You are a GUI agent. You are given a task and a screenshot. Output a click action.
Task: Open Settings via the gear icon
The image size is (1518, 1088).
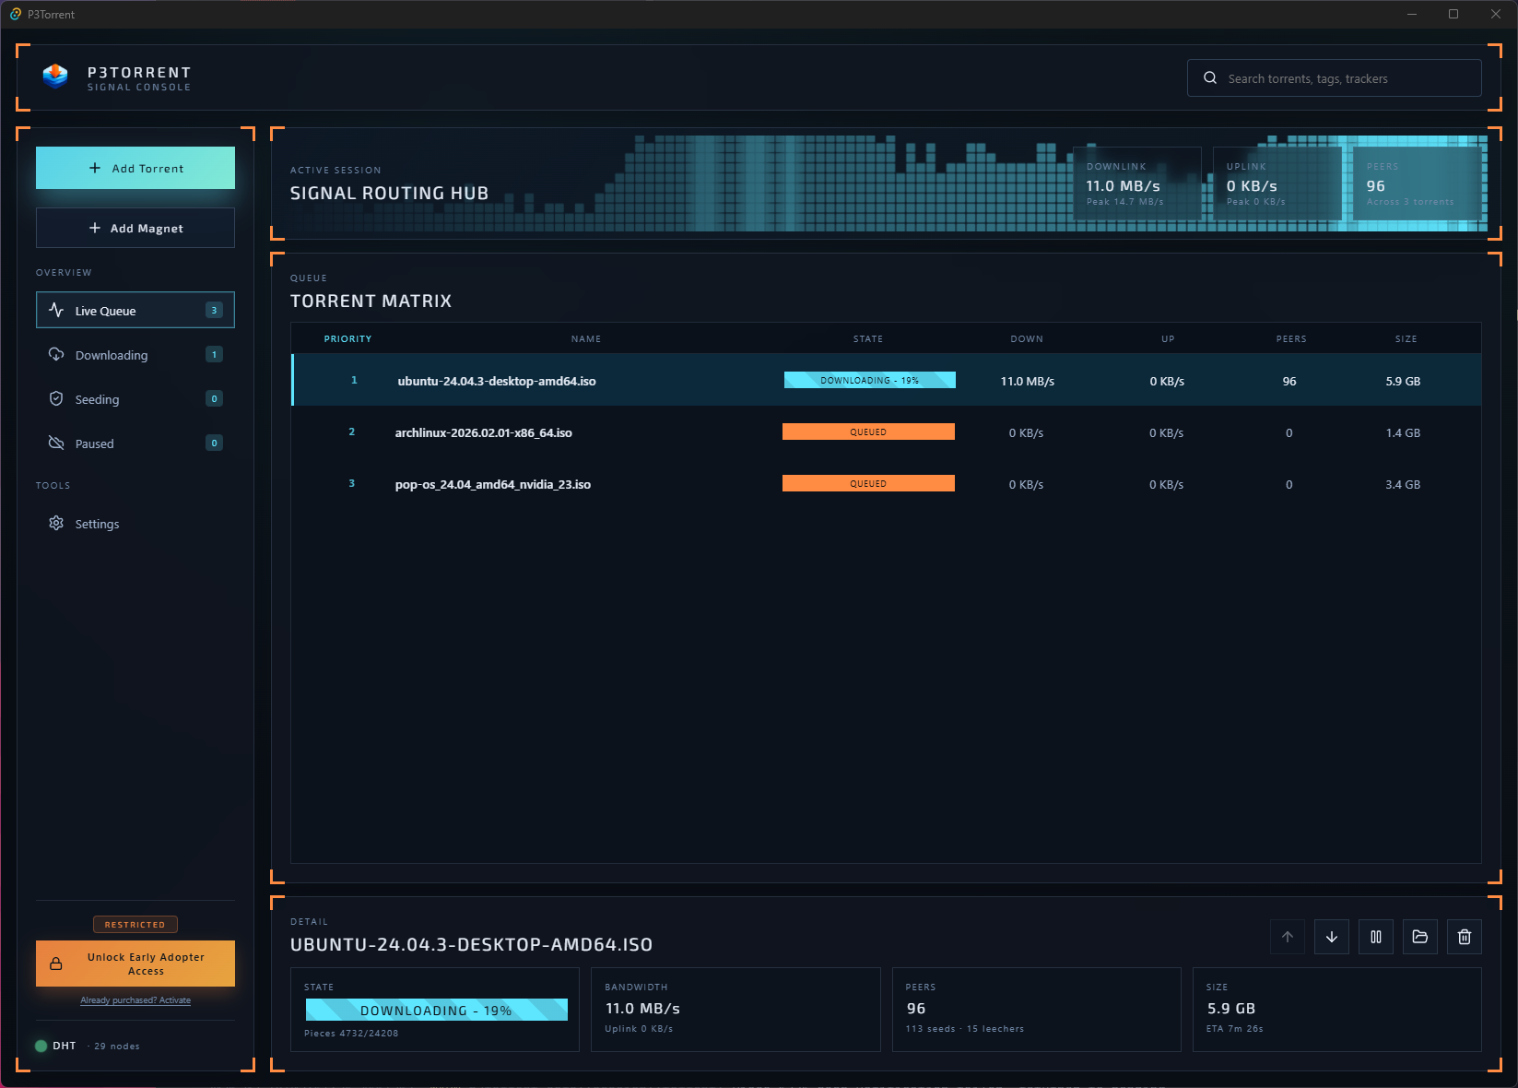(x=56, y=524)
